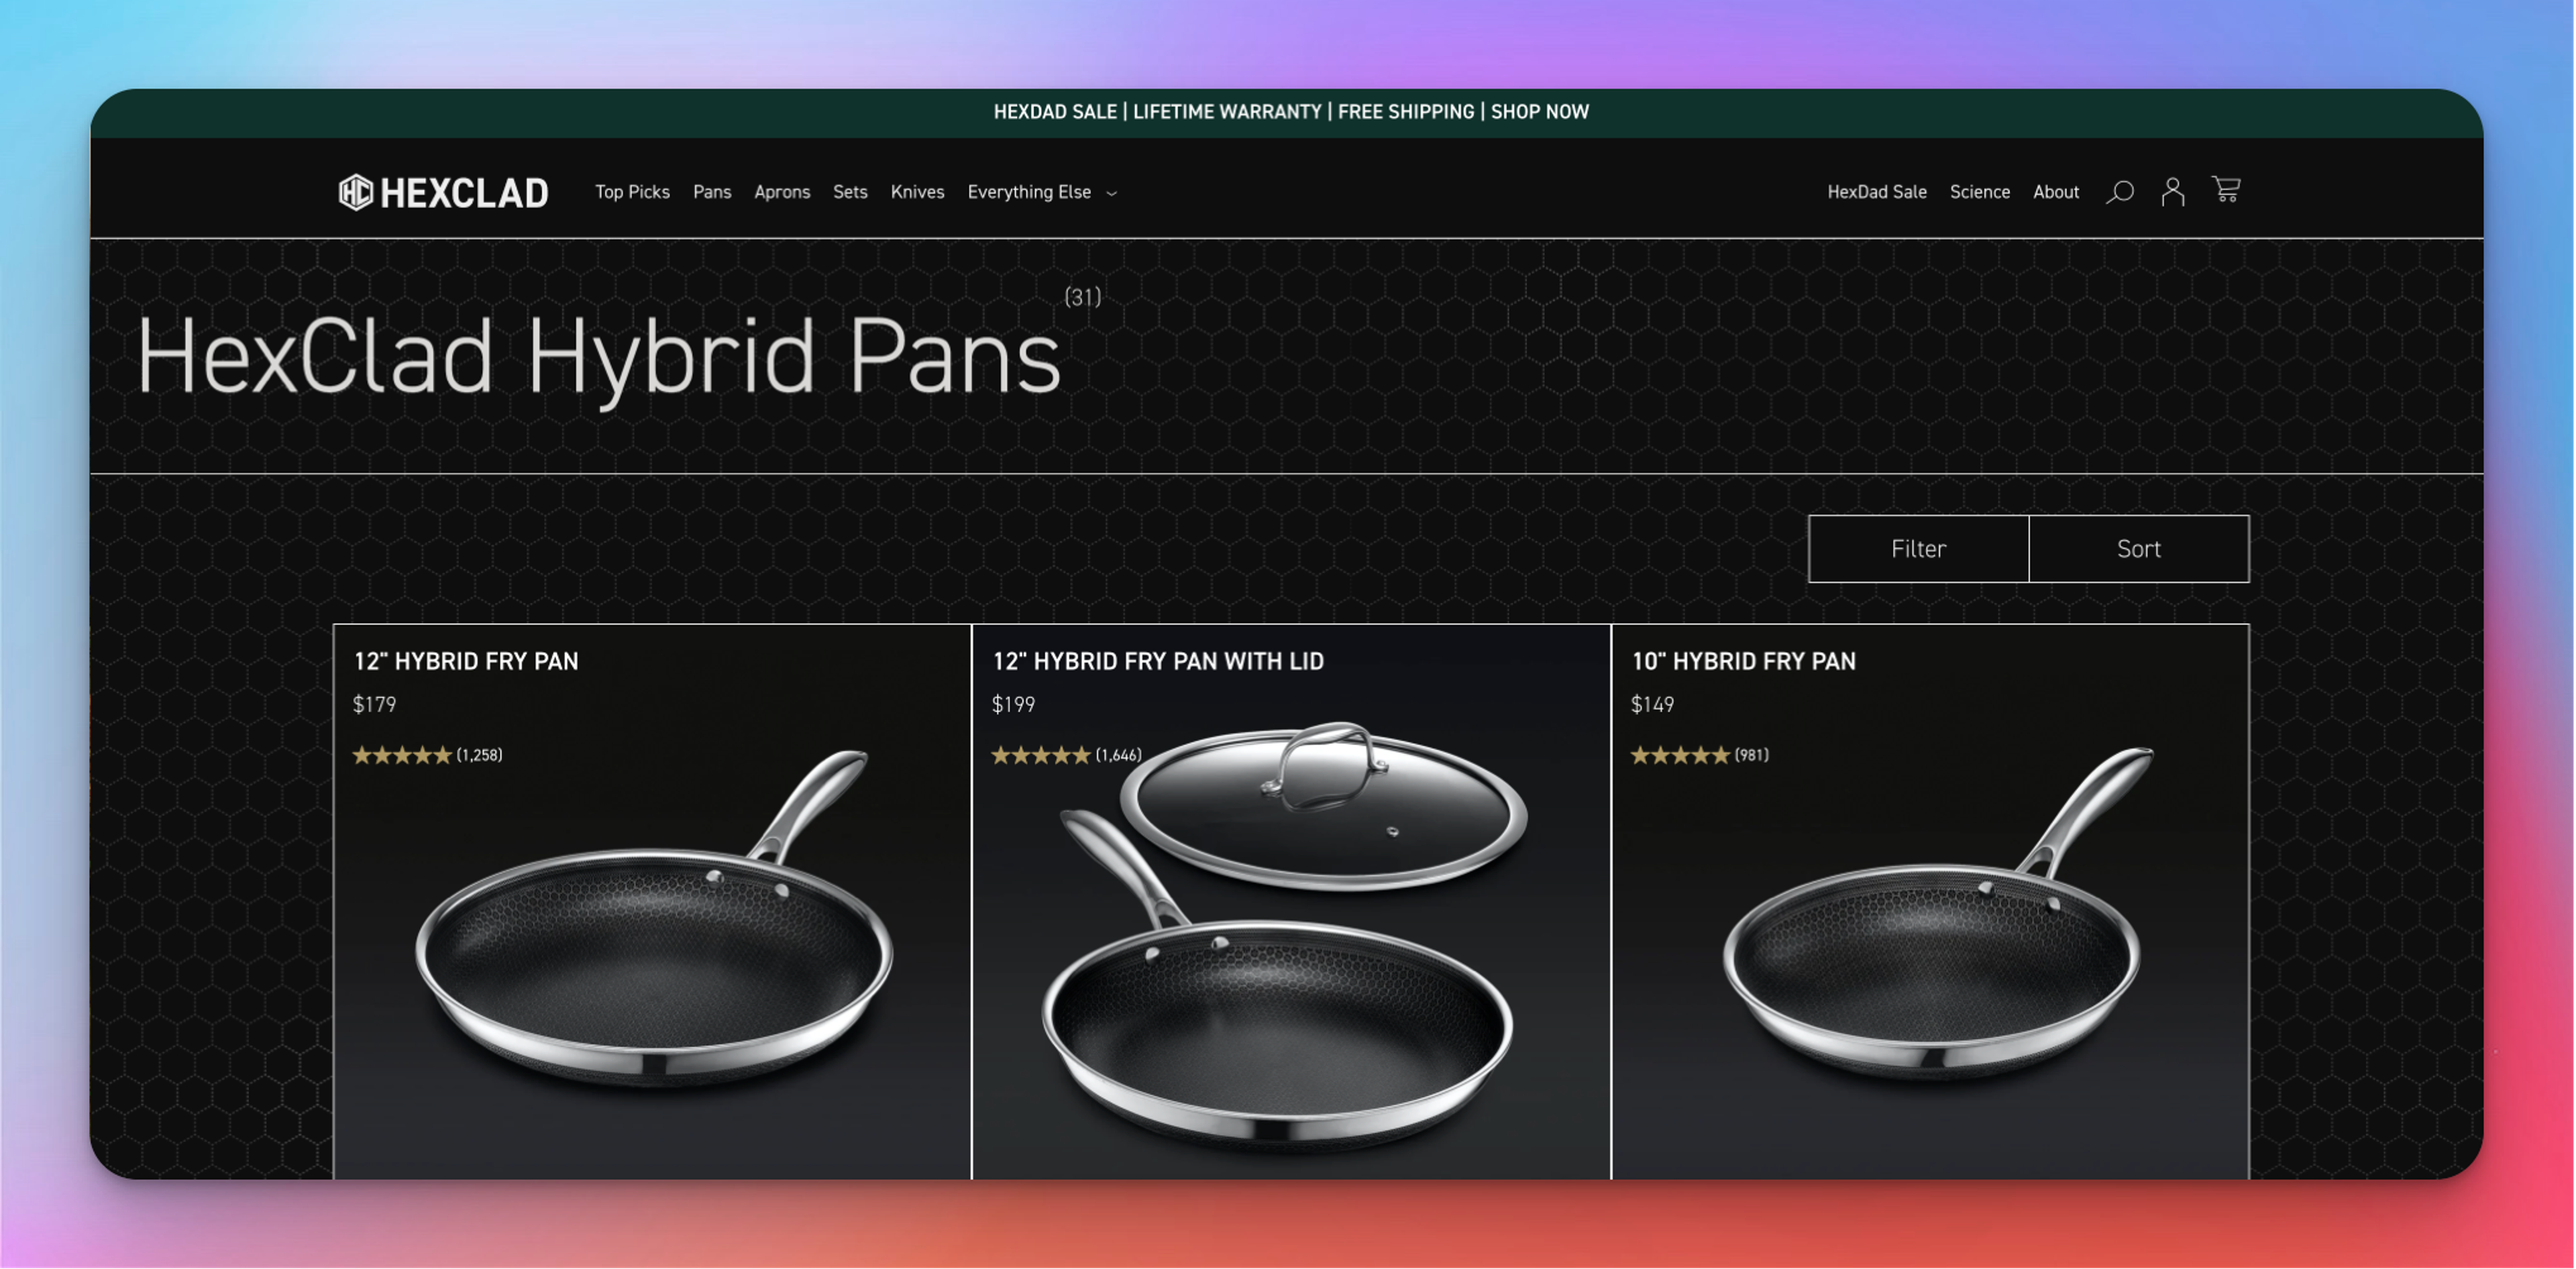This screenshot has width=2576, height=1269.
Task: Select the Sets navigation tab
Action: tap(851, 192)
